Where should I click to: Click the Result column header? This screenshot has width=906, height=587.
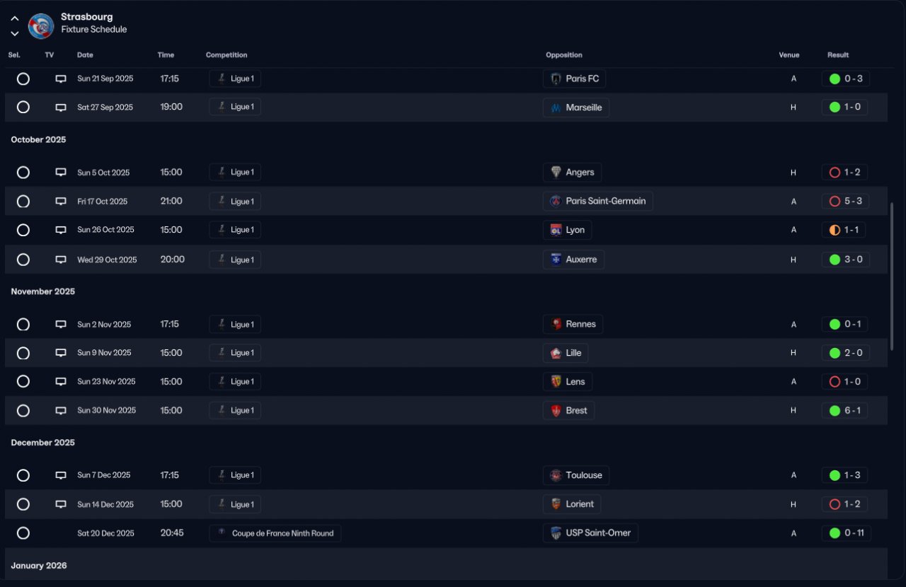pyautogui.click(x=838, y=55)
